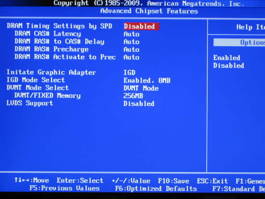The height and width of the screenshot is (199, 265).
Task: Click the F7:Standard Defaults hint
Action: (238, 189)
